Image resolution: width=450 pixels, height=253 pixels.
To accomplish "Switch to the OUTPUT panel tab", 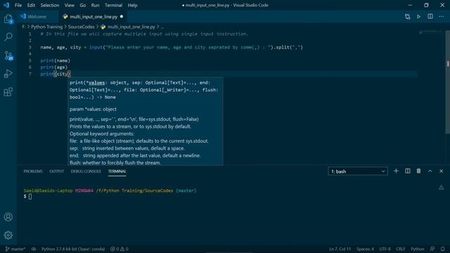I will click(x=56, y=171).
